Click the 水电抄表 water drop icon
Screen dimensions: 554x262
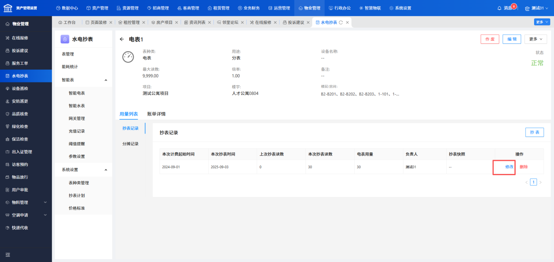(x=65, y=39)
